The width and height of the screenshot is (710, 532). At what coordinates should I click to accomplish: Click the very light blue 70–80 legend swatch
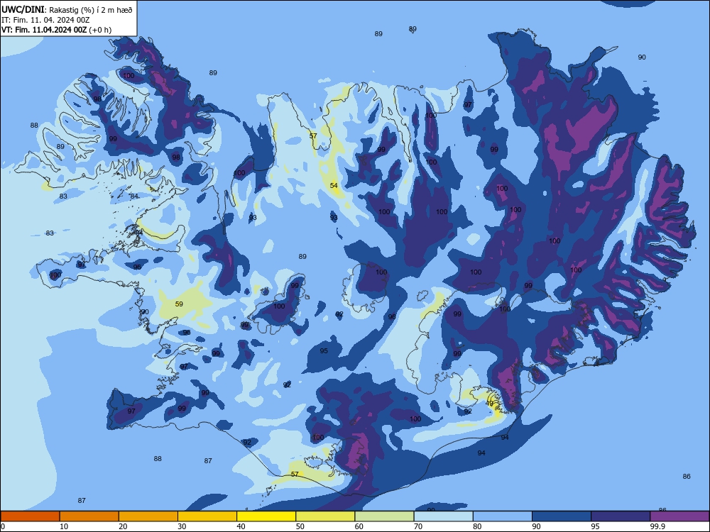tap(443, 516)
